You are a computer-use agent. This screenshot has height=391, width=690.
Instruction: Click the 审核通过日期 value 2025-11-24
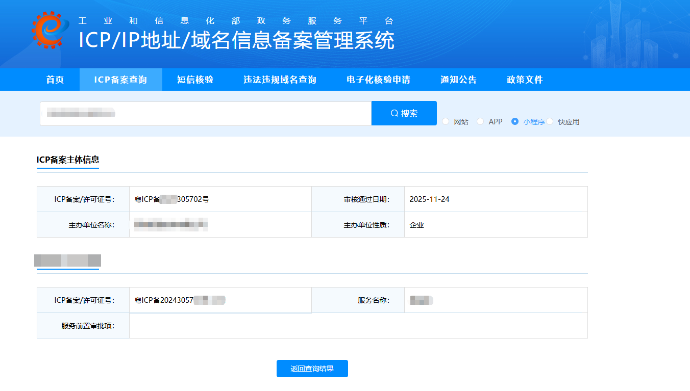click(x=429, y=199)
